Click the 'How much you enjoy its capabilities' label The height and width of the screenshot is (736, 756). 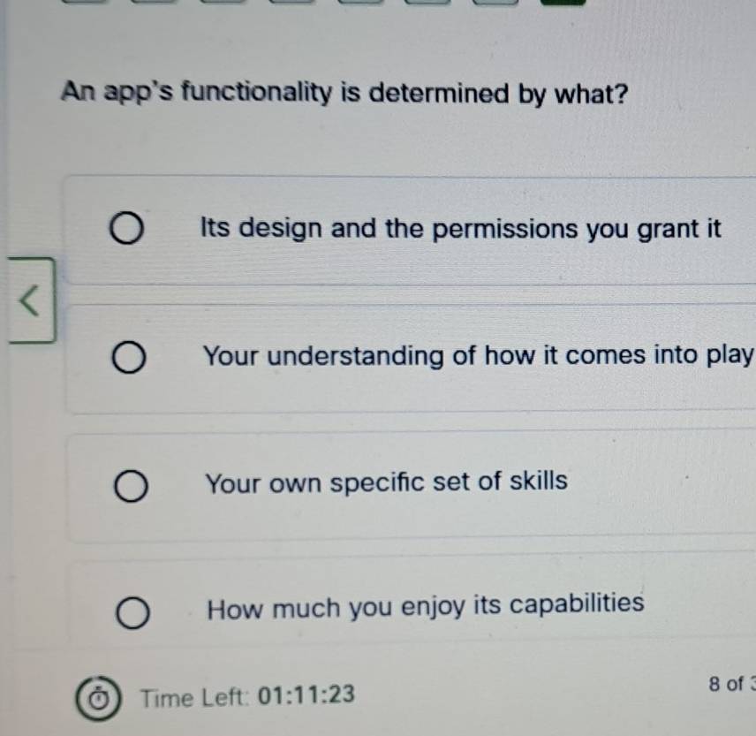pyautogui.click(x=425, y=607)
